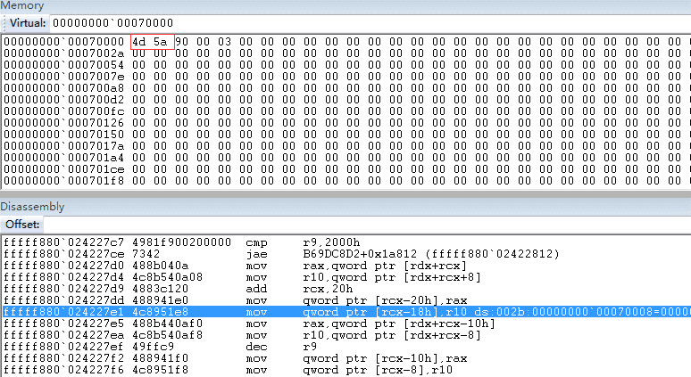
Task: Select memory row address 00070126
Action: tap(64, 123)
